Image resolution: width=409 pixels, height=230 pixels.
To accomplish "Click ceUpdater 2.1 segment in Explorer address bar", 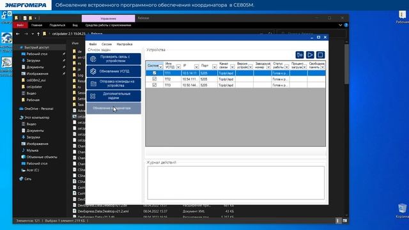I will [x=68, y=34].
